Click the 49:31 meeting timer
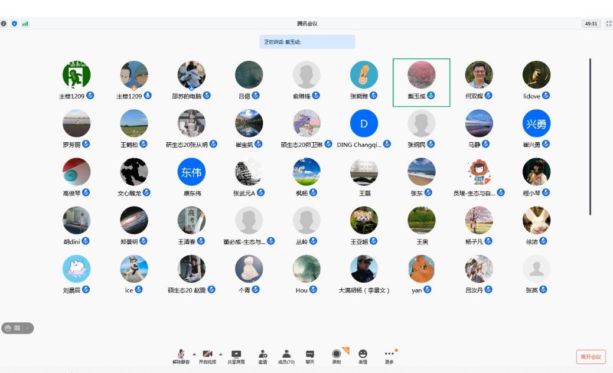The height and width of the screenshot is (373, 613). 591,24
